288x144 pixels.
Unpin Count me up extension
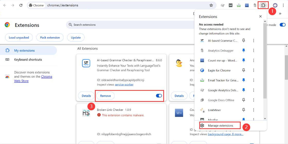click(x=244, y=60)
